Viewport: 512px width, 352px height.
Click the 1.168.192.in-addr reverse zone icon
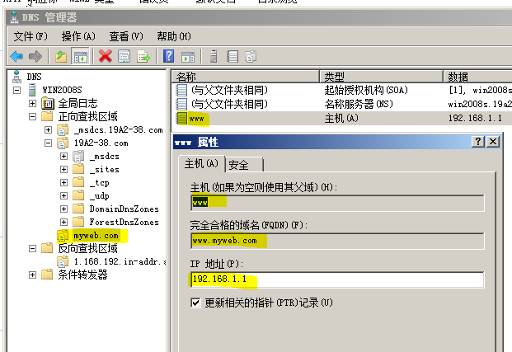63,261
